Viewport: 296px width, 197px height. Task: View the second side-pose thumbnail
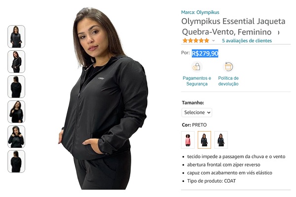point(16,62)
